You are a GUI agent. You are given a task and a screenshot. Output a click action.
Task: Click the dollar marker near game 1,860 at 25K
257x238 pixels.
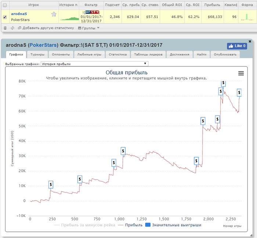[x=196, y=161]
